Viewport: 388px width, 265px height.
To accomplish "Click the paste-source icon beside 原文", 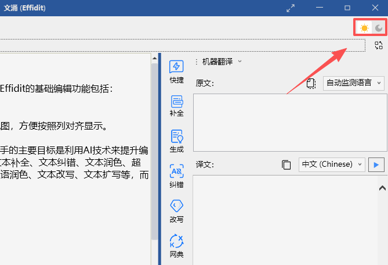I will pos(311,83).
